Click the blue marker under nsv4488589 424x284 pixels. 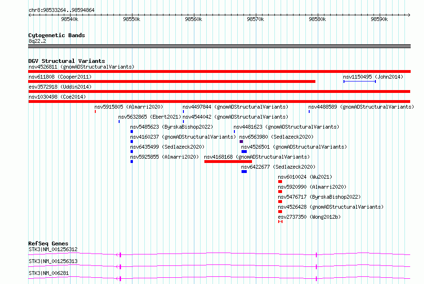coord(309,112)
